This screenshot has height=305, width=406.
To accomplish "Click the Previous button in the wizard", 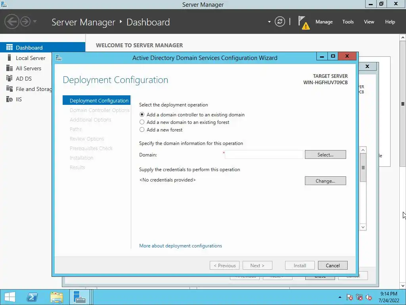I will pyautogui.click(x=224, y=265).
